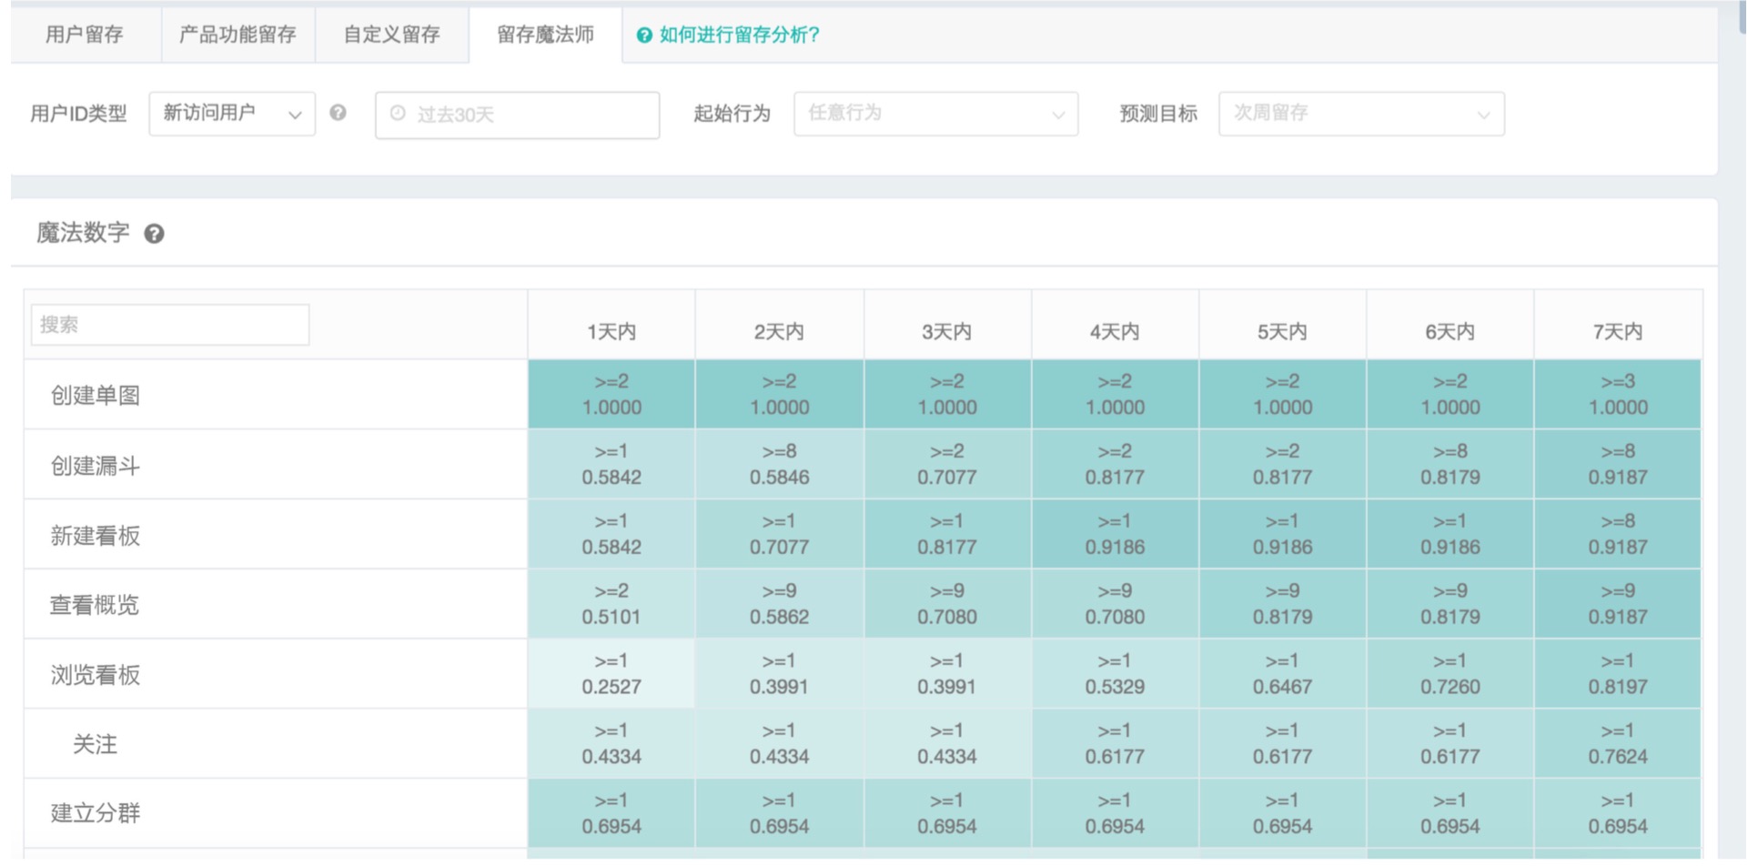Click 创建漏斗 6天内 cell with 0.8179
1758x866 pixels.
pyautogui.click(x=1450, y=464)
